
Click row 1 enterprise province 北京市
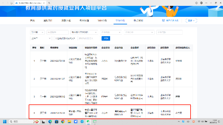click(x=105, y=61)
